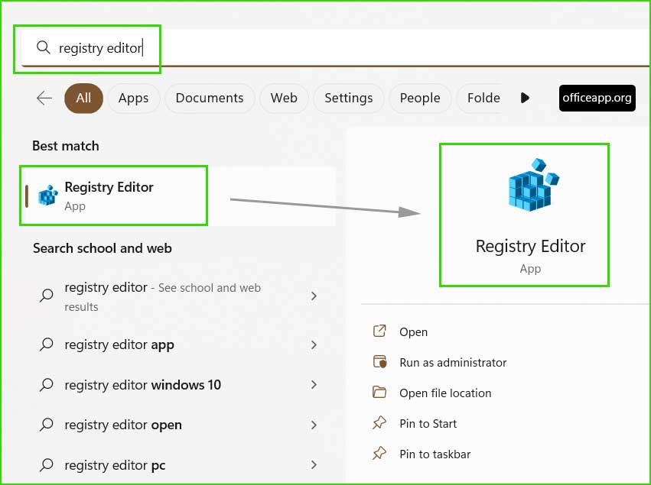The height and width of the screenshot is (485, 651).
Task: Select the 'registry editor windows 10' suggestion
Action: [x=177, y=385]
